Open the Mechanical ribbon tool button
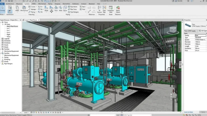Screen dimensions: 207x116 point(24,9)
